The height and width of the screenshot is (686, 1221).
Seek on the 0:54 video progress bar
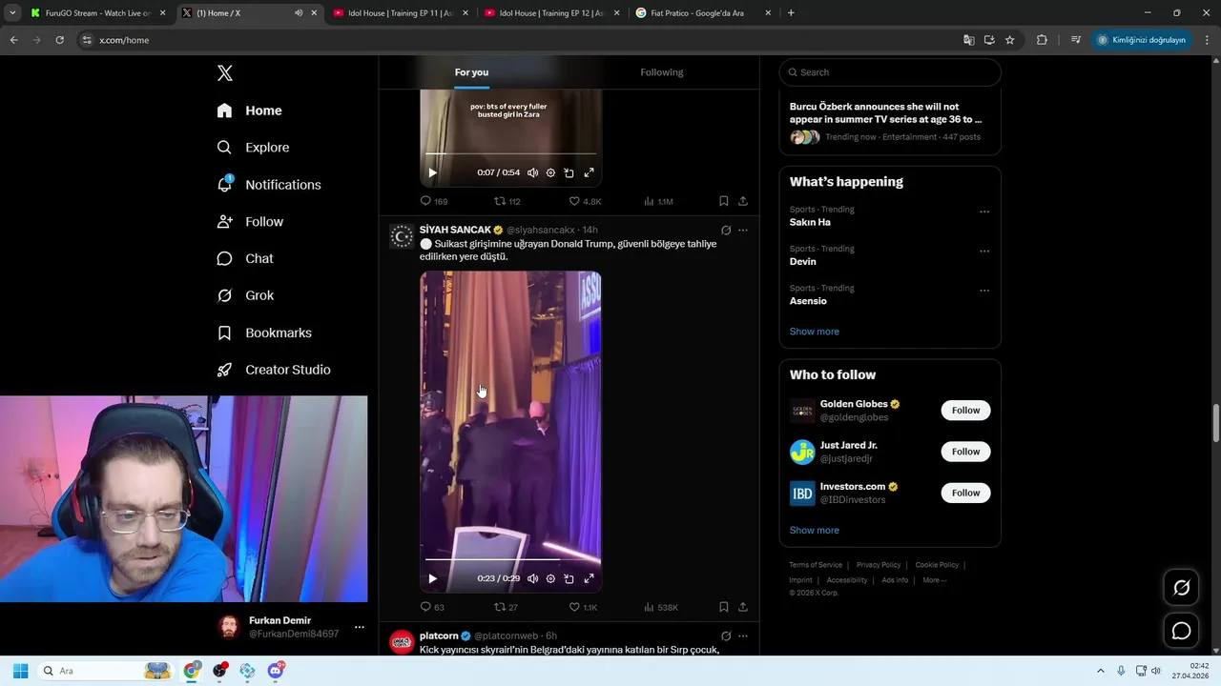click(x=510, y=153)
